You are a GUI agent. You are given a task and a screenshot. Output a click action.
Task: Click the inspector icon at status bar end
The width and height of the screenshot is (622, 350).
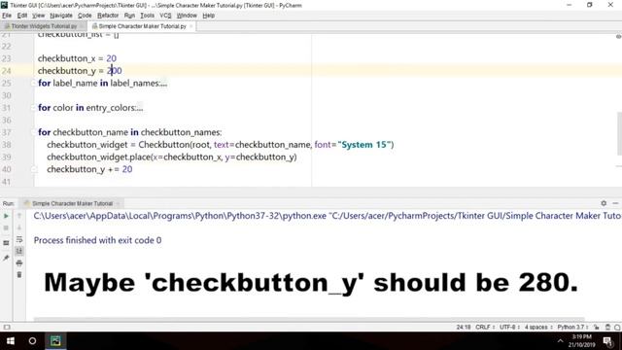pyautogui.click(x=617, y=327)
